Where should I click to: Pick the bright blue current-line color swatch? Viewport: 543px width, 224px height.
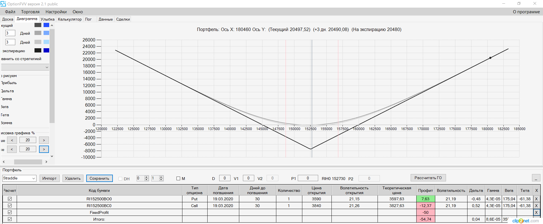(46, 25)
